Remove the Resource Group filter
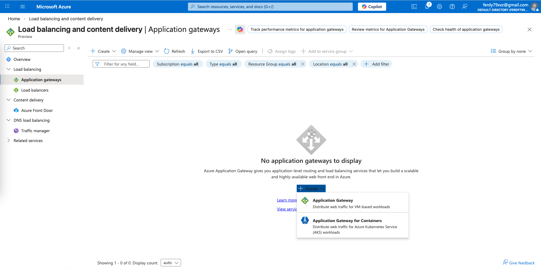This screenshot has height=269, width=541. point(303,64)
